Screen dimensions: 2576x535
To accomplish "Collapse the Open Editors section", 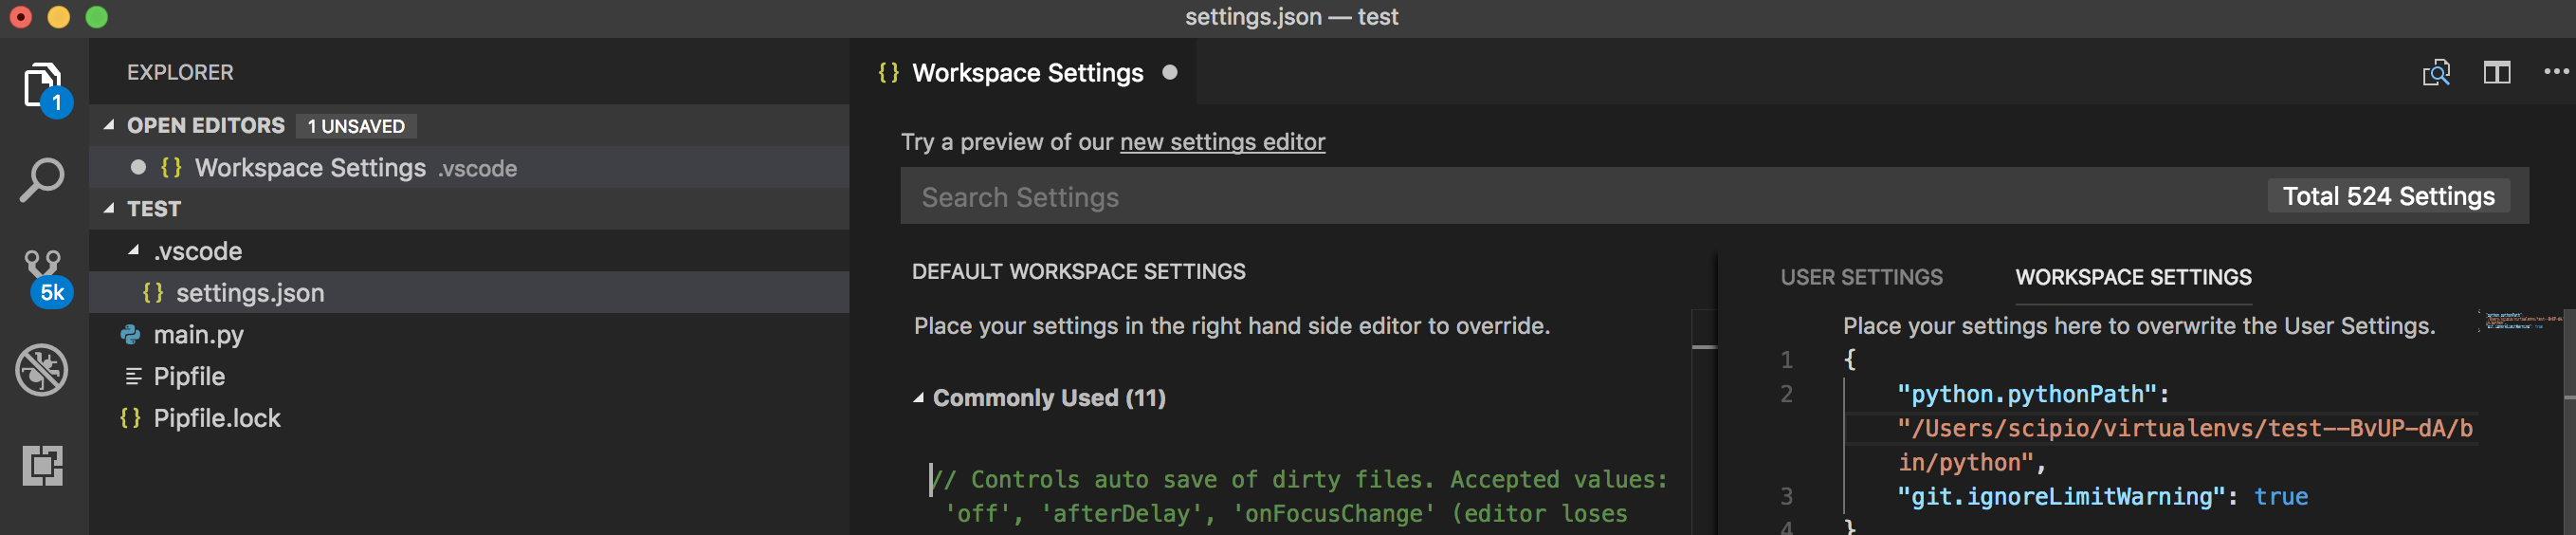I will coord(109,125).
